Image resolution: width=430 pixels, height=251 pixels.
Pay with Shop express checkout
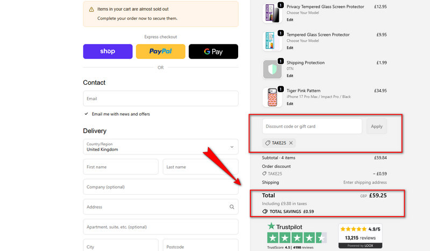(107, 51)
